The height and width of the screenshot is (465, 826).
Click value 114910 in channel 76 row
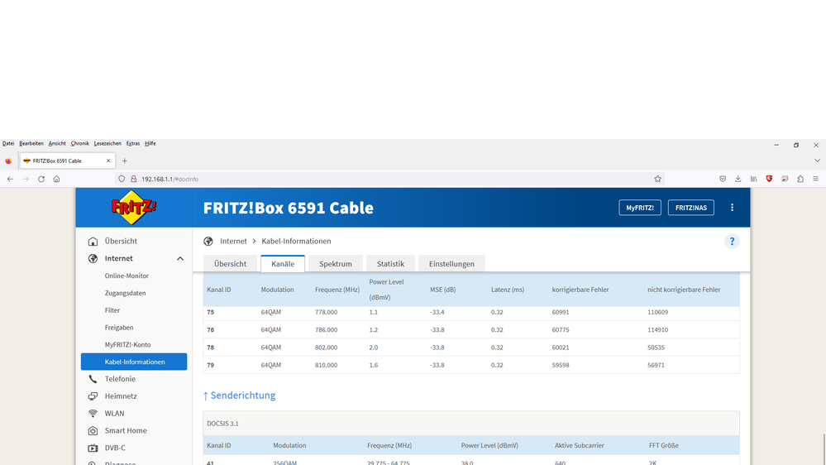pos(657,329)
